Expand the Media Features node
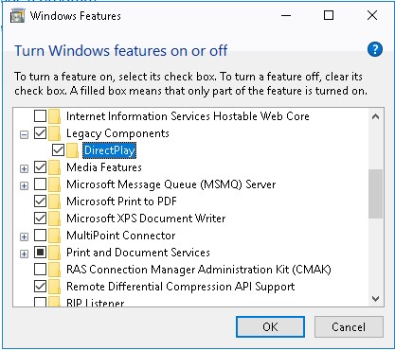Screen dimensions: 395x350 [24, 169]
